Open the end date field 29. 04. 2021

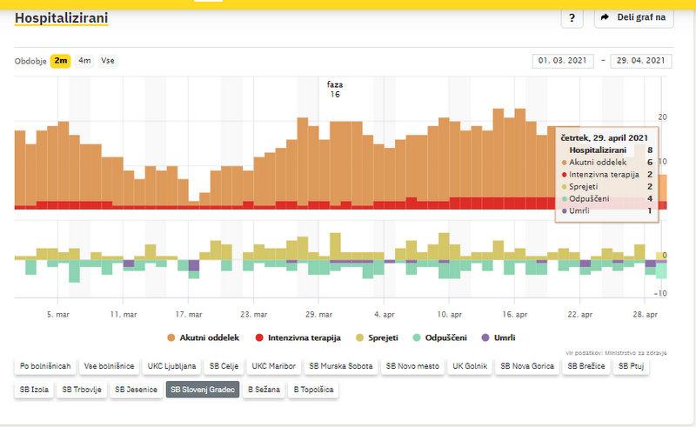(x=640, y=61)
